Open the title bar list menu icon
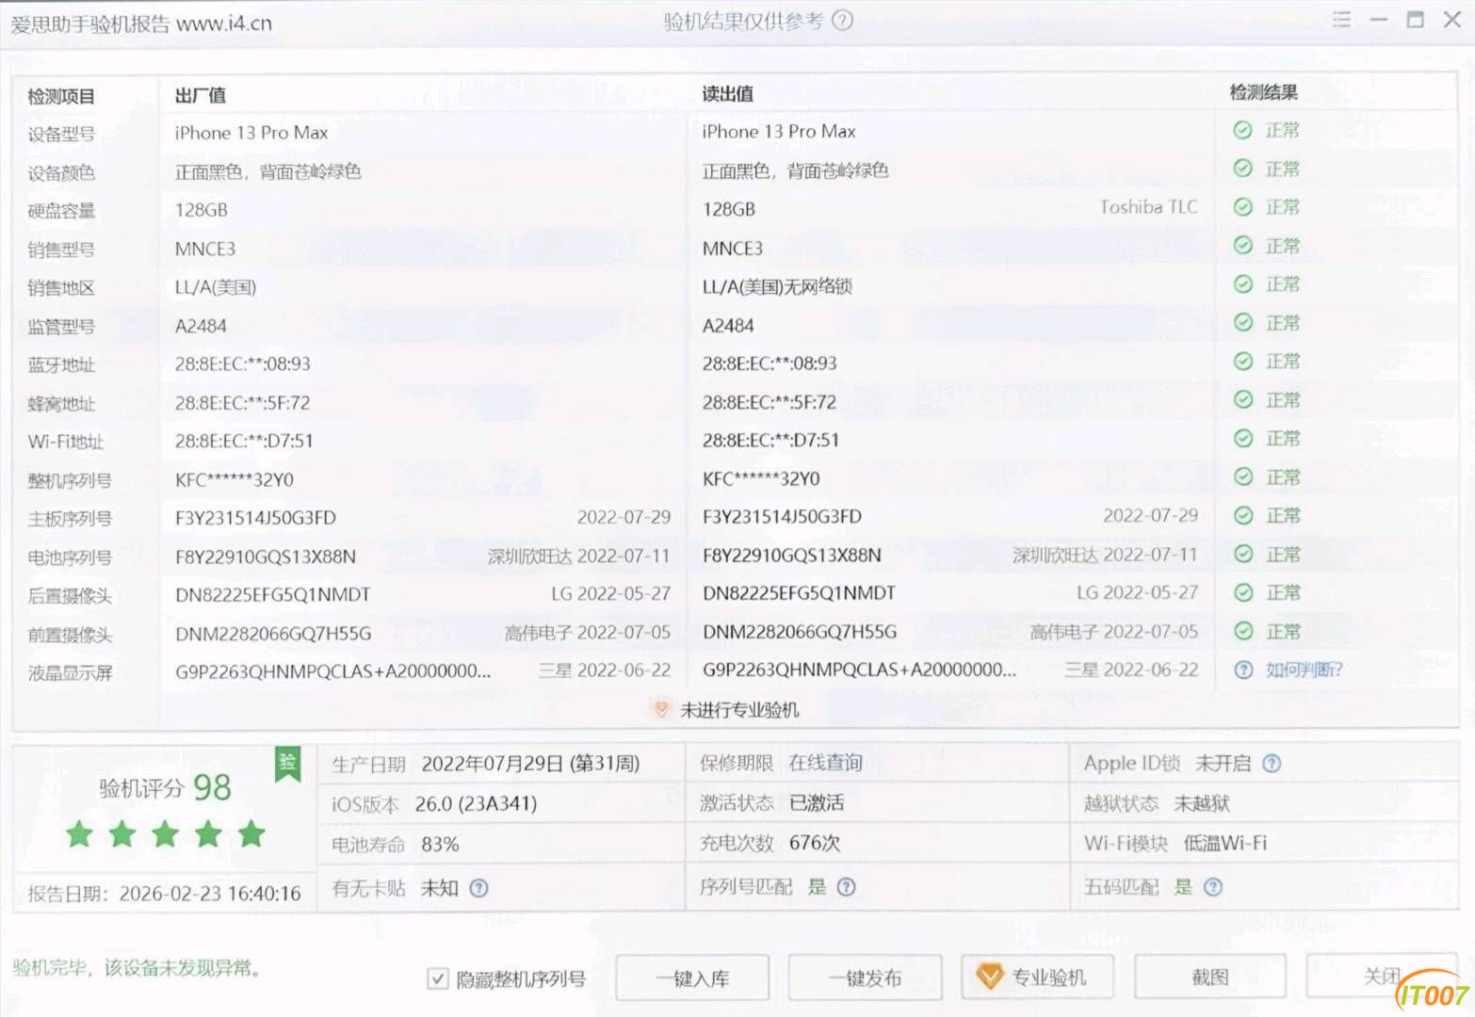 (x=1342, y=20)
